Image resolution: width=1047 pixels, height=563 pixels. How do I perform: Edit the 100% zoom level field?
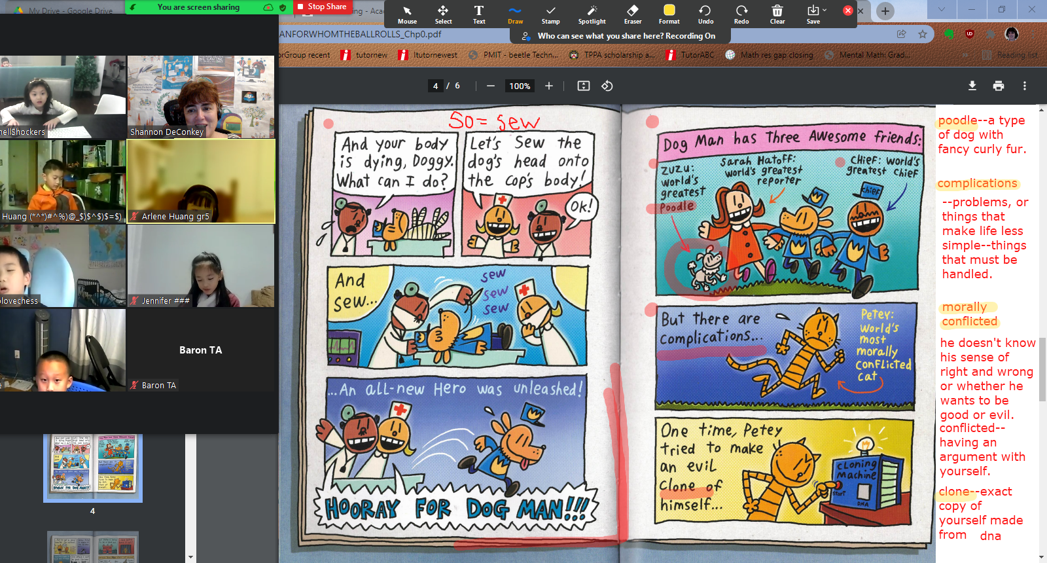pos(520,86)
